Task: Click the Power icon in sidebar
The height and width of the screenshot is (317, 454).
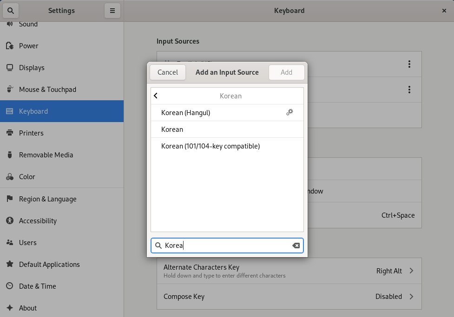Action: pos(10,45)
